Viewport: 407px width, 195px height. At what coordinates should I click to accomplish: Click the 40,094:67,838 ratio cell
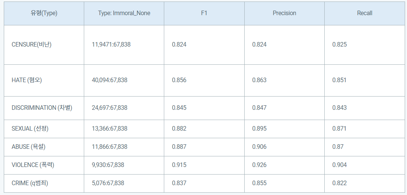(124, 81)
